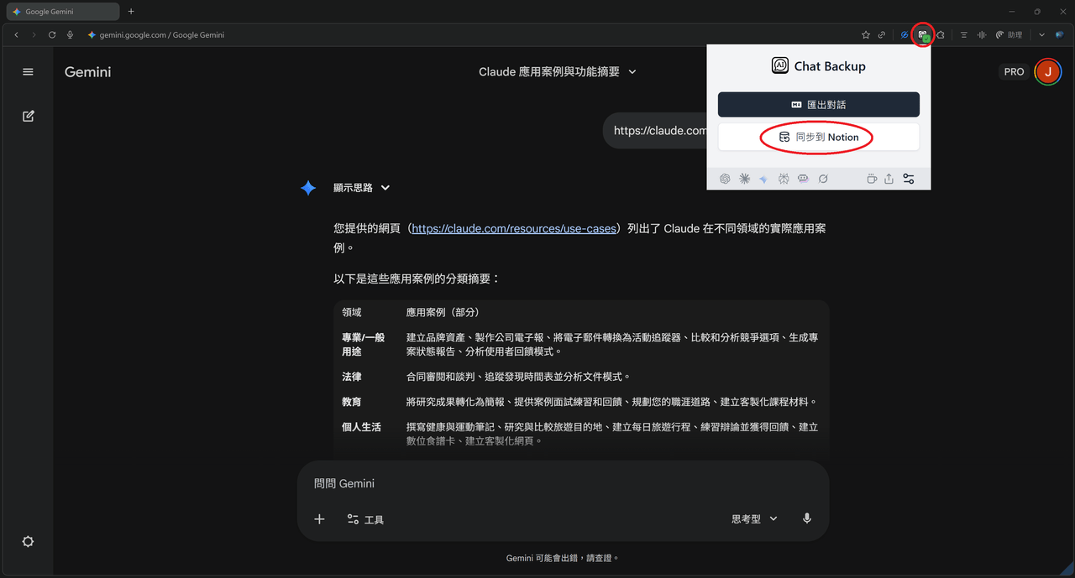Click the 問問 Gemini prompt input field
This screenshot has height=578, width=1075.
pyautogui.click(x=563, y=484)
